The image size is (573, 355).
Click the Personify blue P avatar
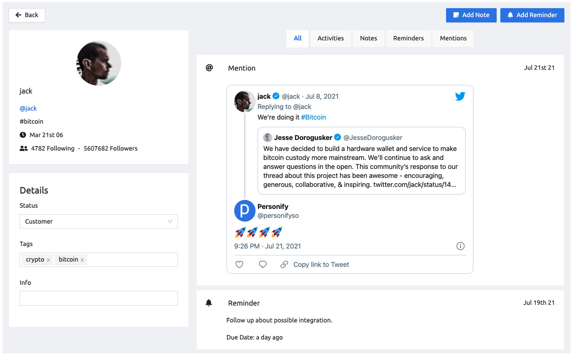[x=244, y=211]
